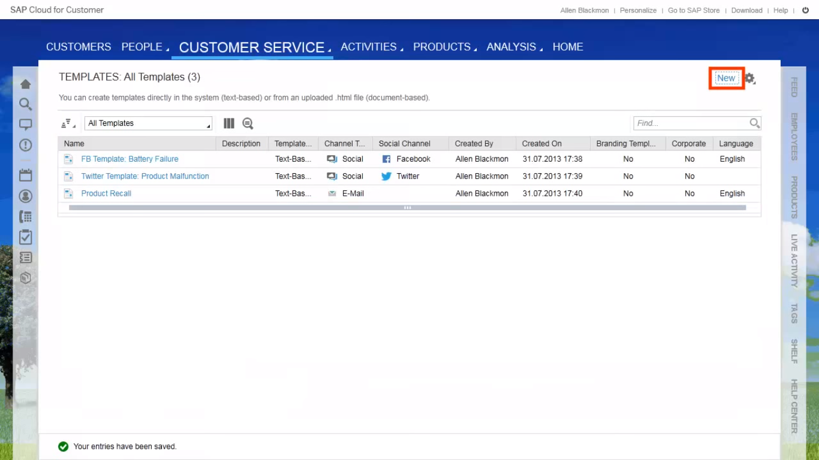Screen dimensions: 819x460
Task: Go to the CUSTOMERS work center
Action: tap(79, 47)
